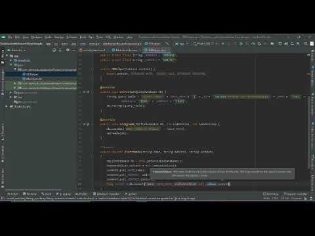Click override gutter icon beside onCreate method
The height and width of the screenshot is (236, 315).
click(x=86, y=92)
